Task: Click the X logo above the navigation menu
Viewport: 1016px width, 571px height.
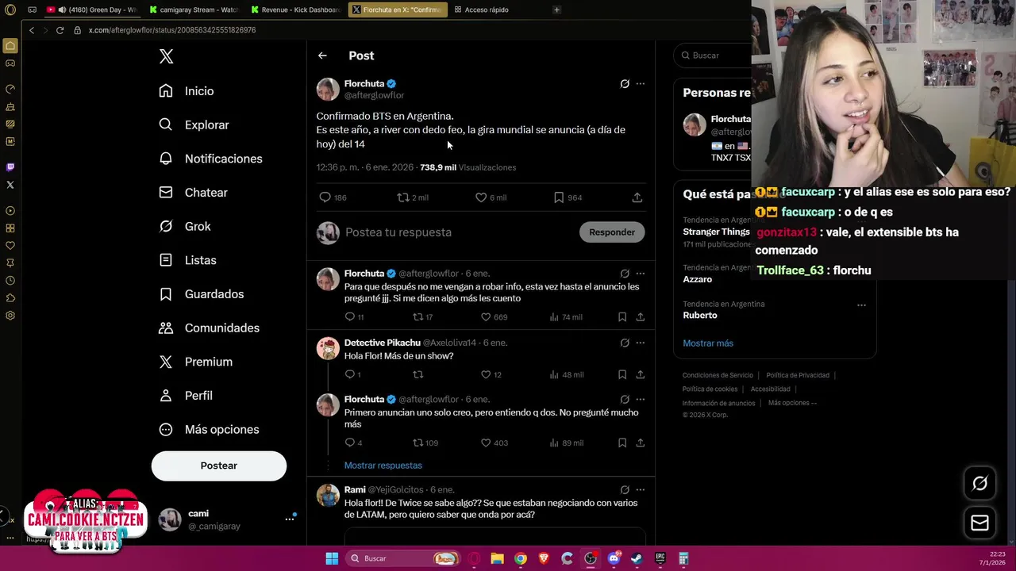Action: 166,56
